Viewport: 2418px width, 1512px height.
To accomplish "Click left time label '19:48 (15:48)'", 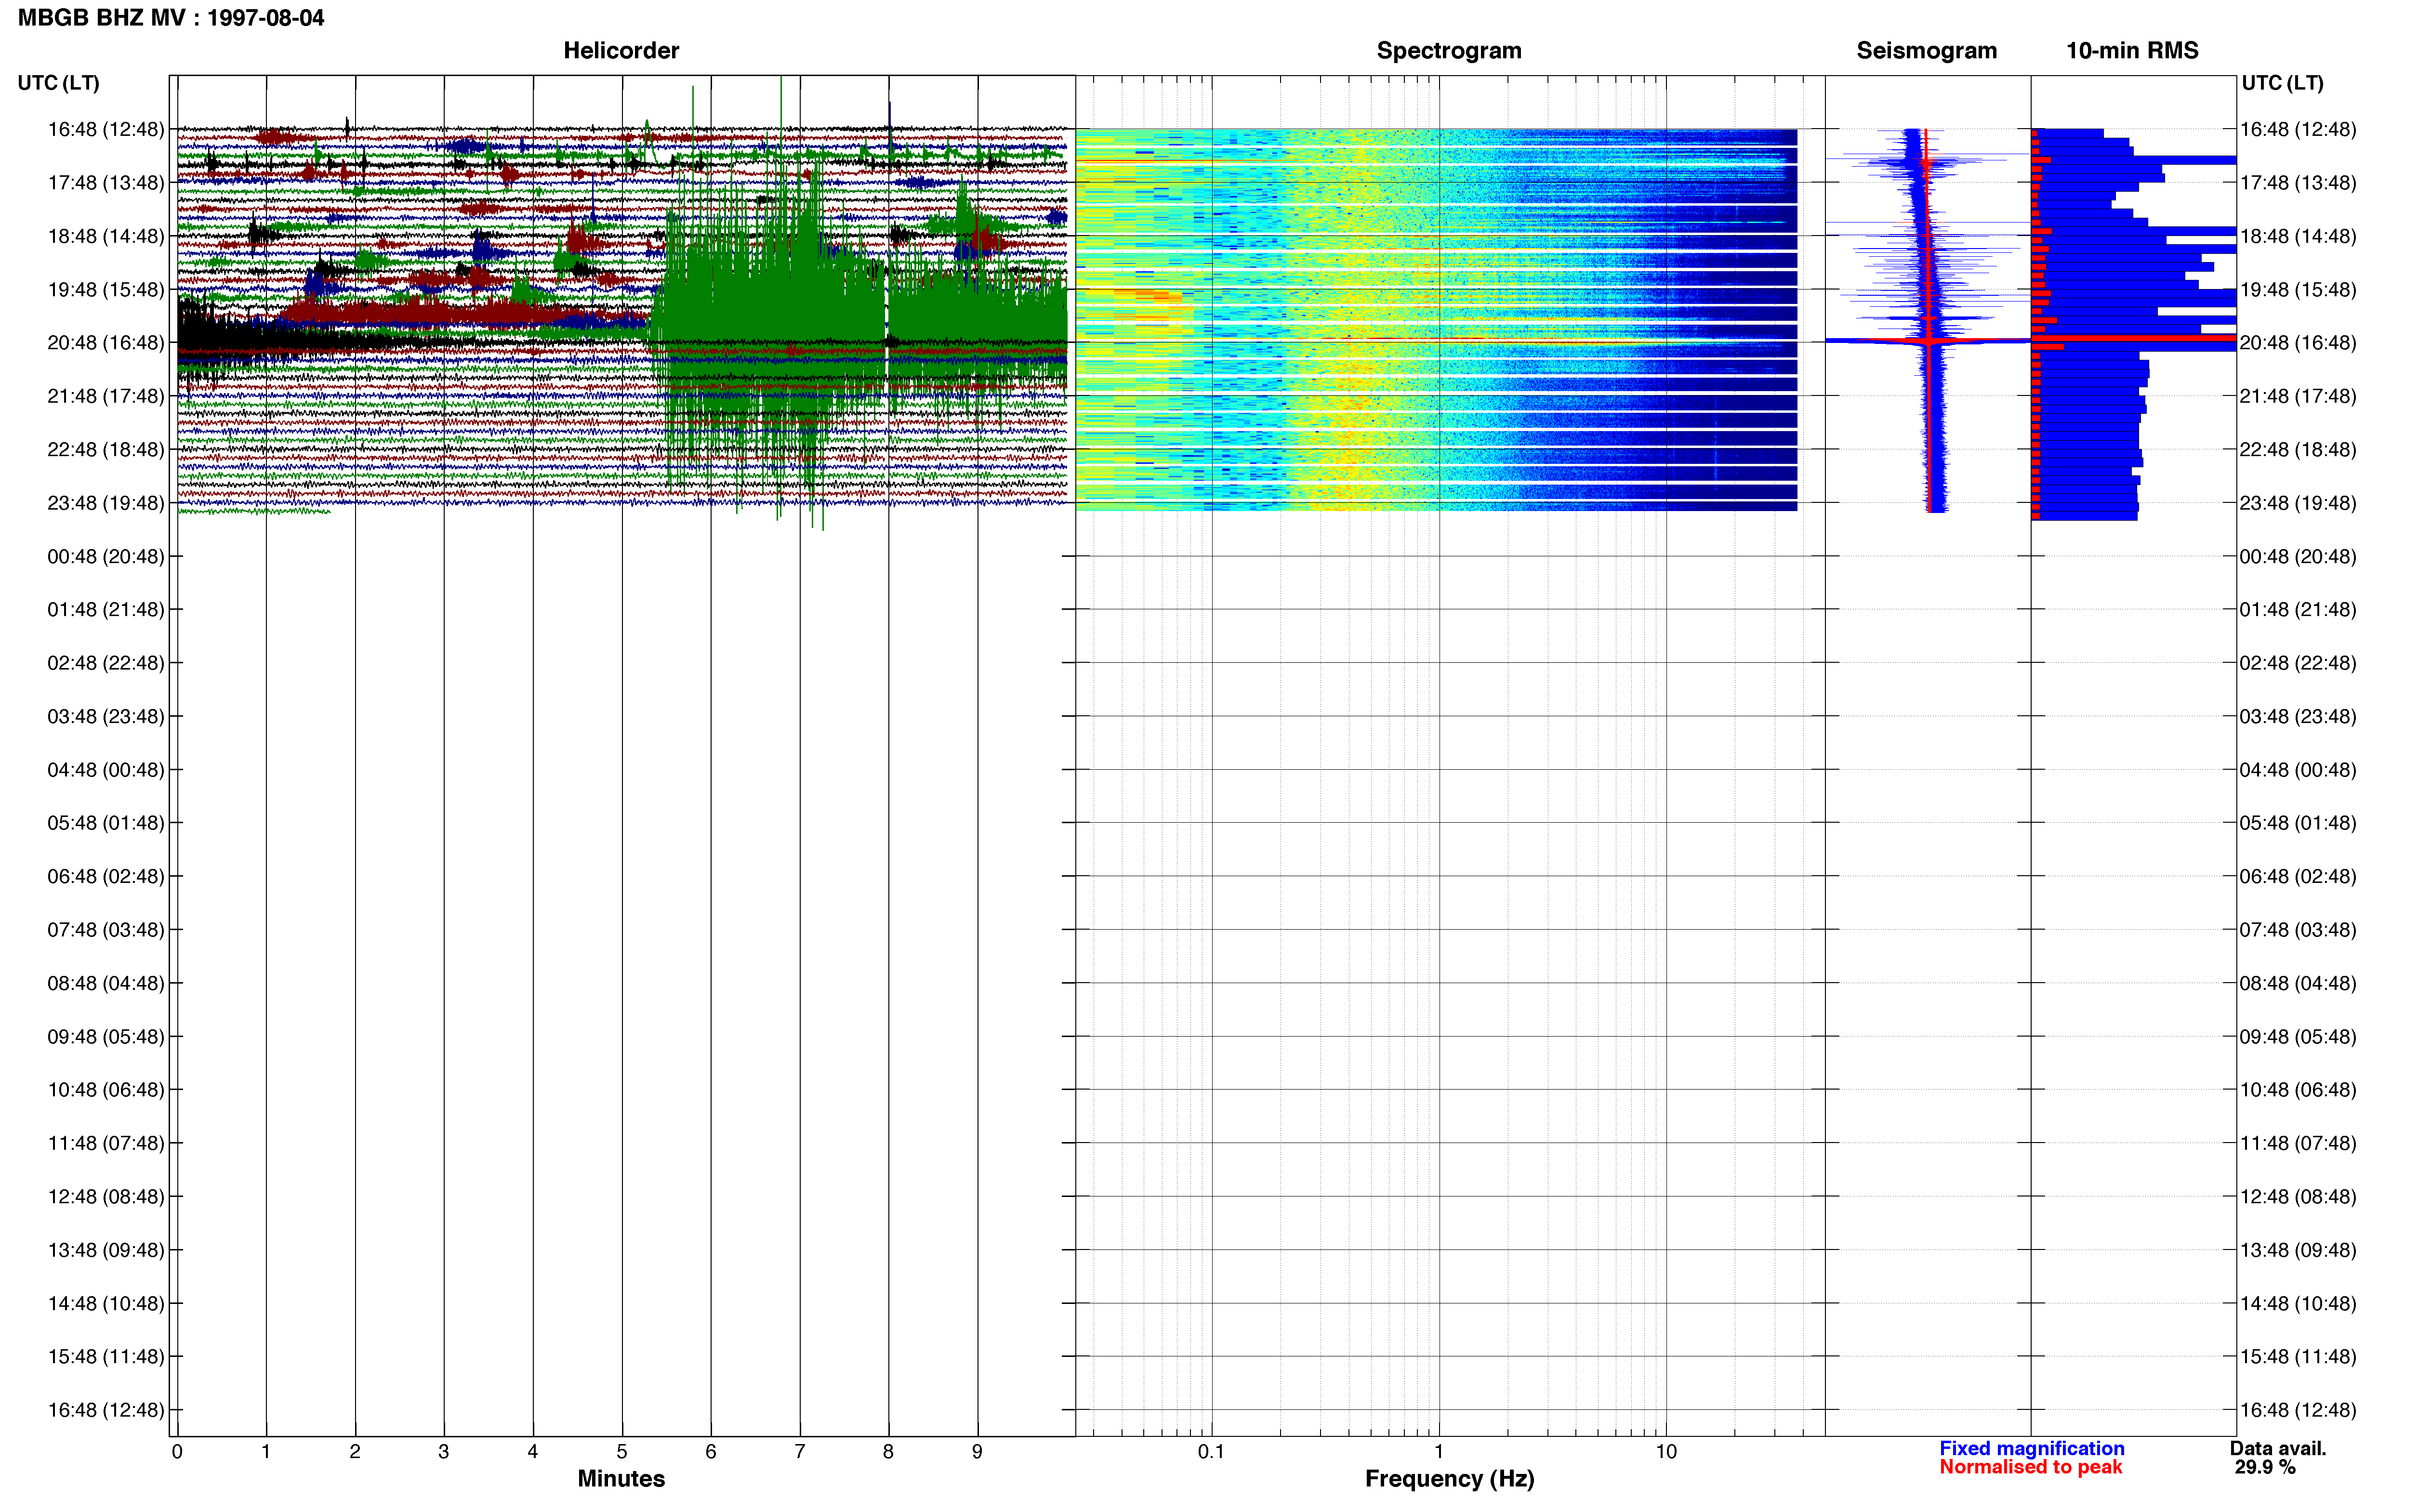I will pyautogui.click(x=106, y=290).
